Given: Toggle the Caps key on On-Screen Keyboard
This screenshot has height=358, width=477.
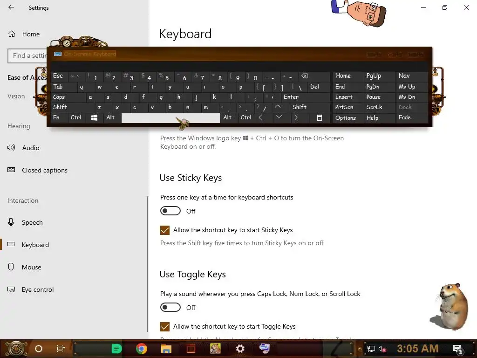Looking at the screenshot, I should point(68,97).
